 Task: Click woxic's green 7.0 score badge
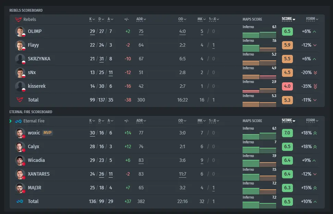point(287,133)
